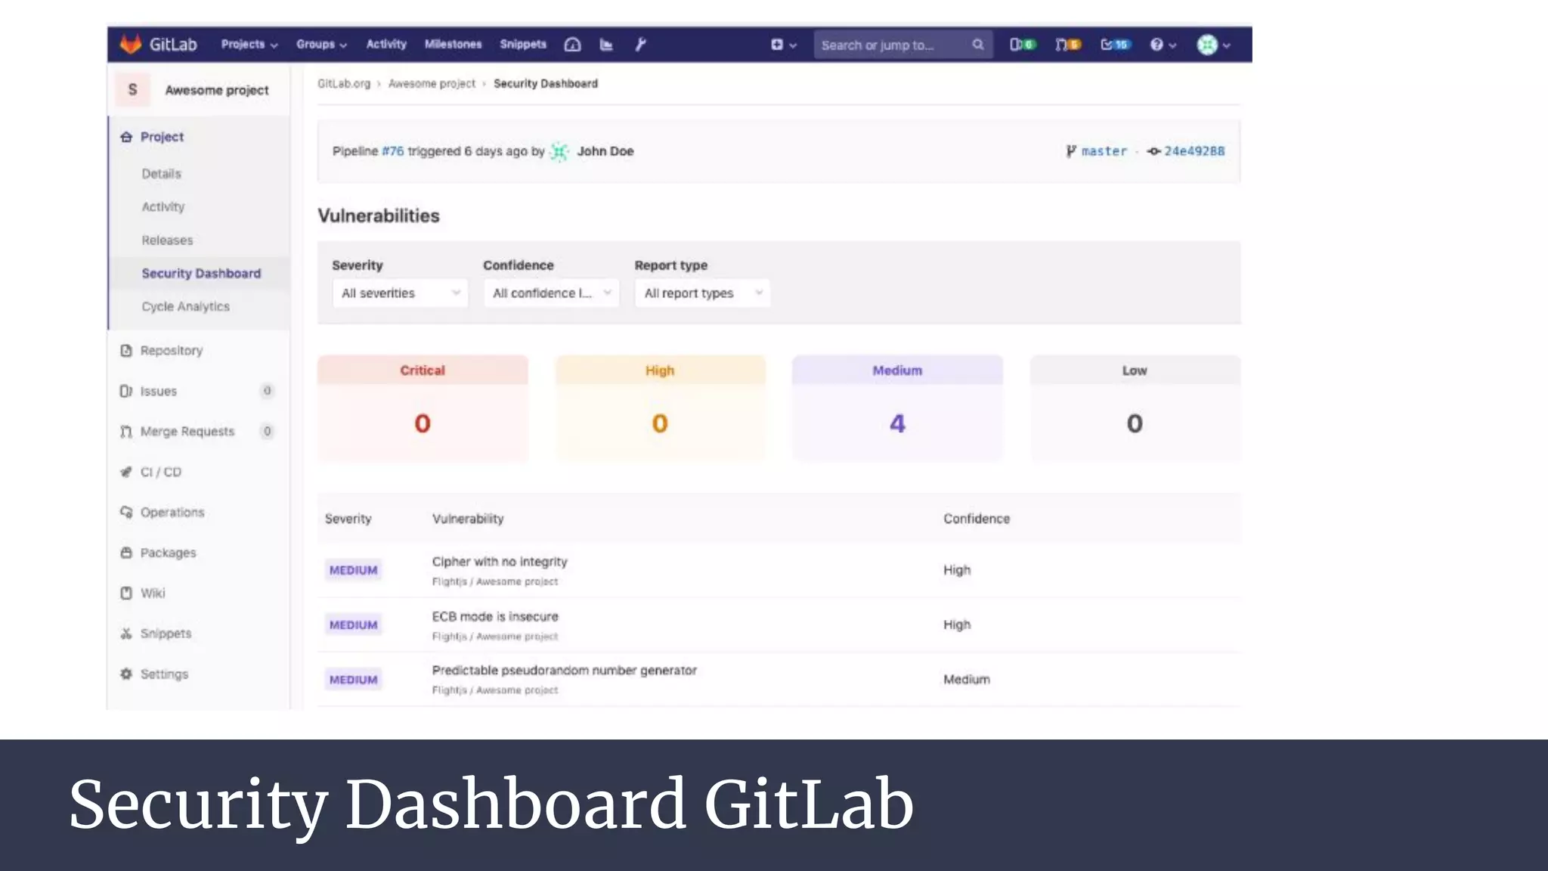Click the Medium count card showing 4
This screenshot has width=1548, height=871.
point(897,408)
